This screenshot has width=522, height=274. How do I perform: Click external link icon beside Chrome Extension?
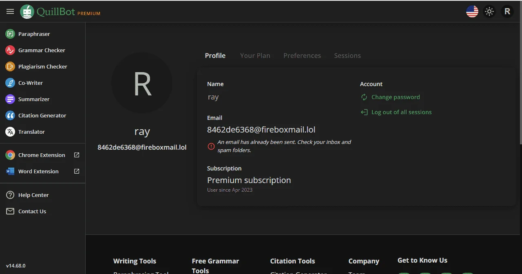pos(76,155)
